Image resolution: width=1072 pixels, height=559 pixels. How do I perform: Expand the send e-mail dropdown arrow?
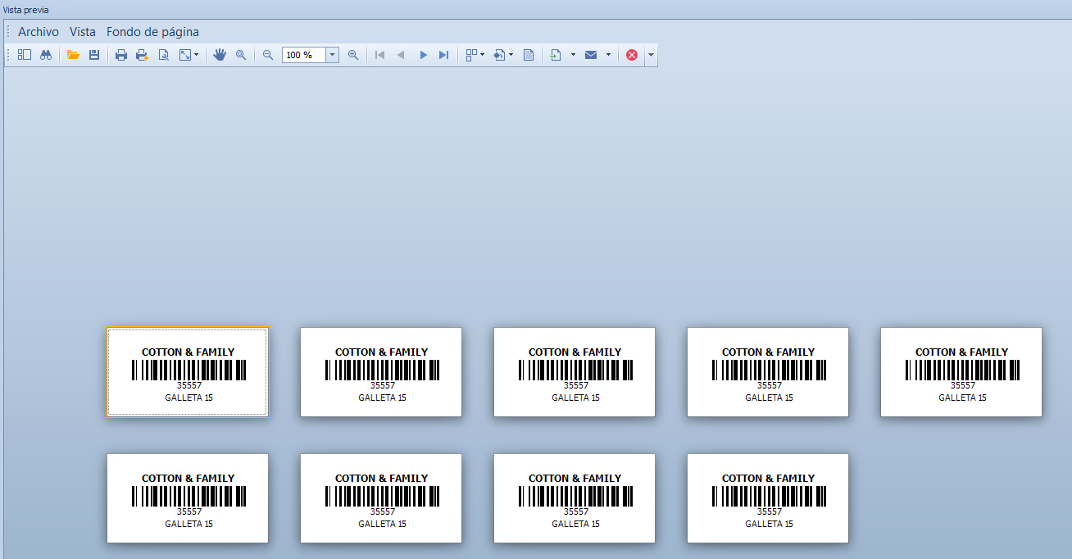point(608,55)
